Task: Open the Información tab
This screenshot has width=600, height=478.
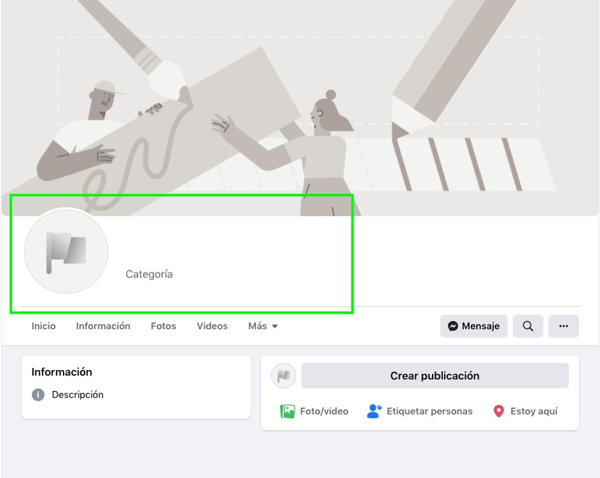Action: [103, 326]
